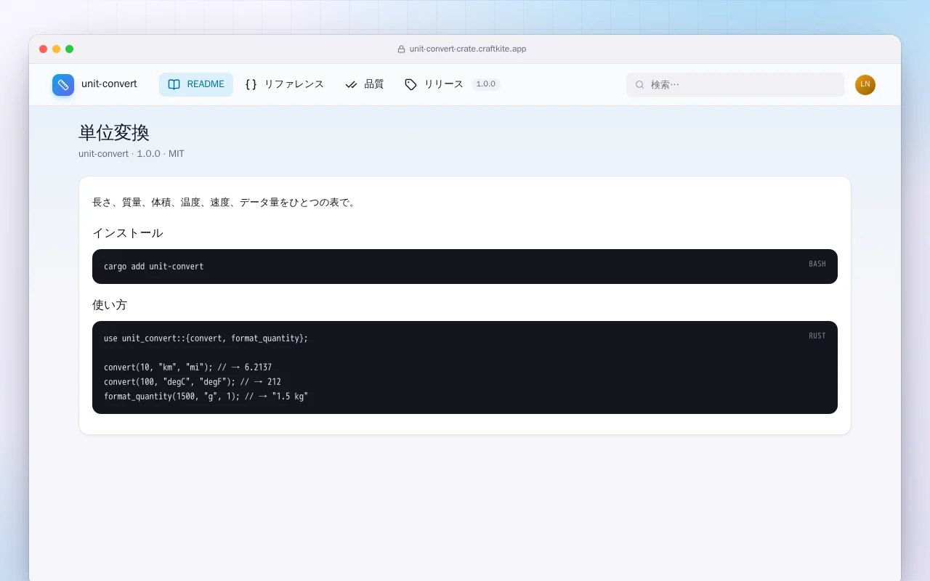Viewport: 930px width, 581px height.
Task: Click the "use unit_convert::" import line
Action: (206, 338)
